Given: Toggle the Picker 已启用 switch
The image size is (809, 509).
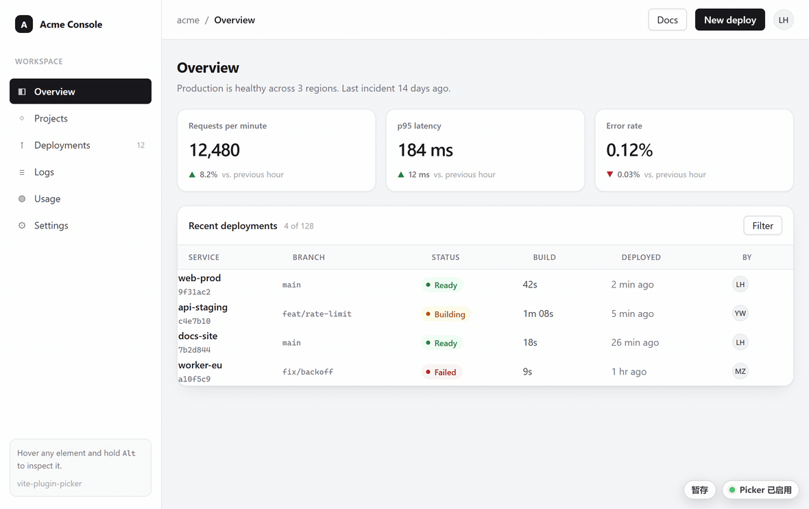Looking at the screenshot, I should (x=760, y=490).
